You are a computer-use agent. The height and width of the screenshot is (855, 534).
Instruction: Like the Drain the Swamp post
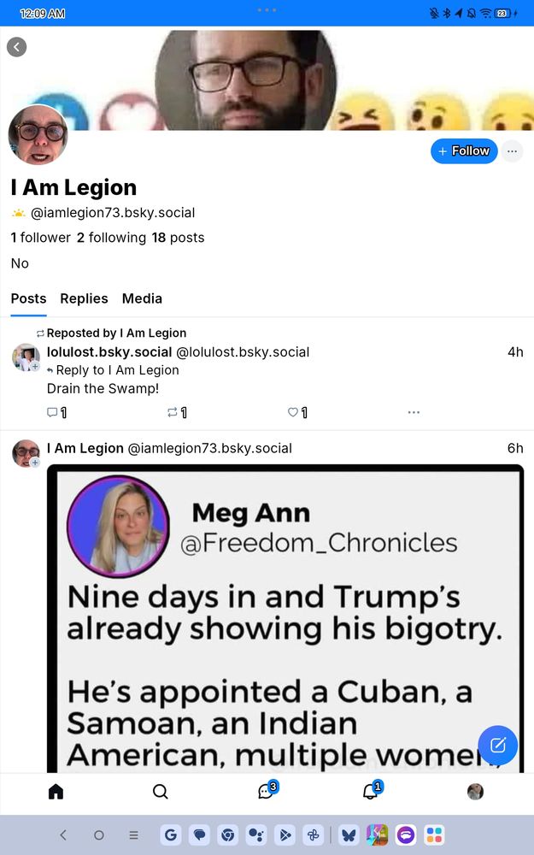click(297, 412)
